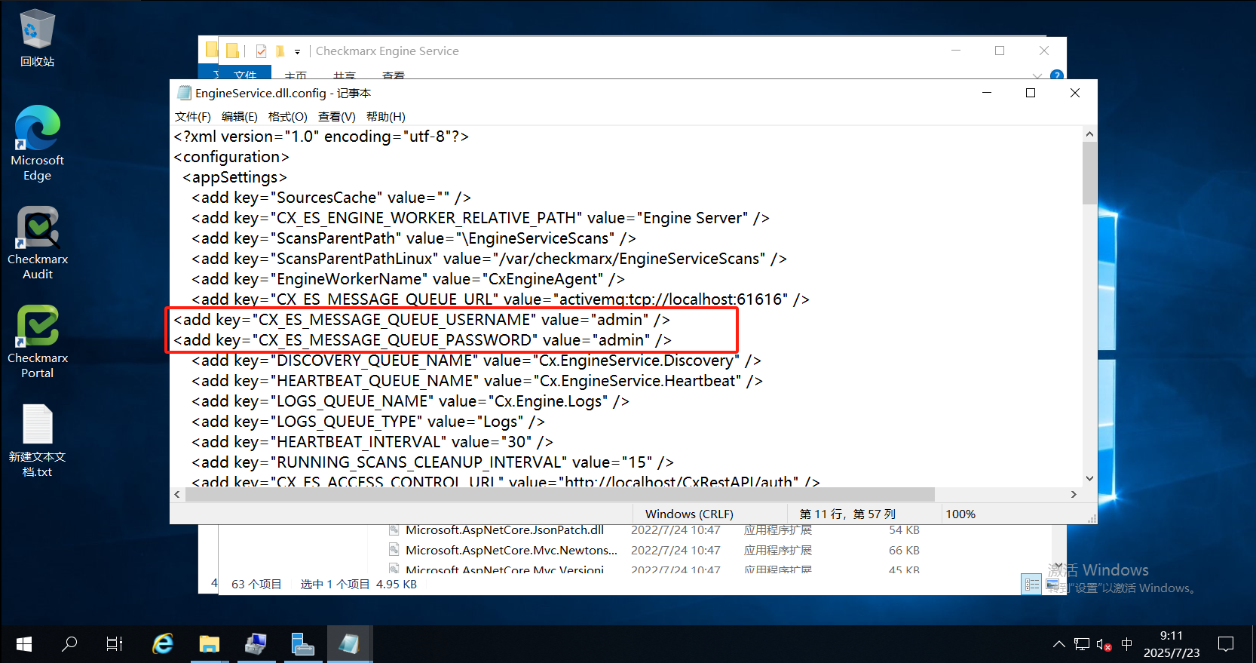Screen dimensions: 1256x663
Task: Open Explorer help question mark icon
Action: click(1057, 75)
